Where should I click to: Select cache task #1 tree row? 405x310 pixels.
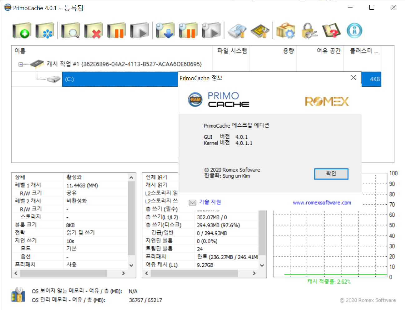[x=124, y=64]
